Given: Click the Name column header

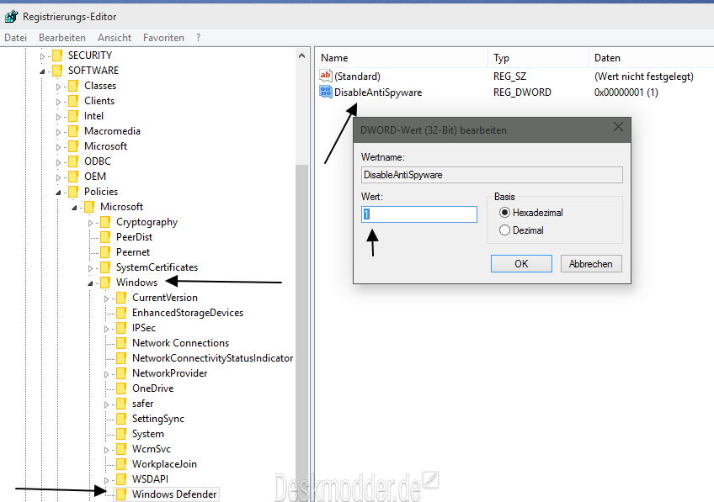Looking at the screenshot, I should 401,58.
